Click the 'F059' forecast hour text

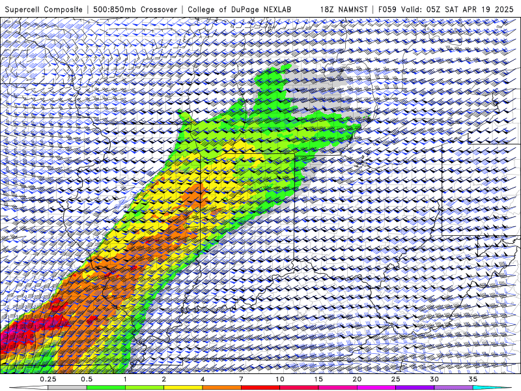(387, 9)
